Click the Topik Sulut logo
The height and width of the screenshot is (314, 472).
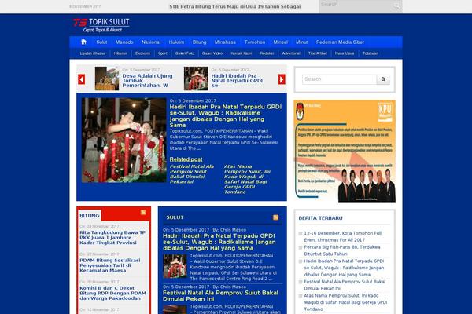pos(101,25)
